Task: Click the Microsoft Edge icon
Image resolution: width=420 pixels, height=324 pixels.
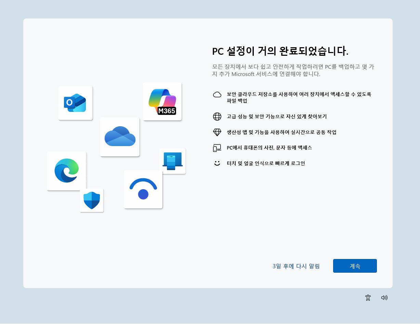Action: click(x=66, y=171)
